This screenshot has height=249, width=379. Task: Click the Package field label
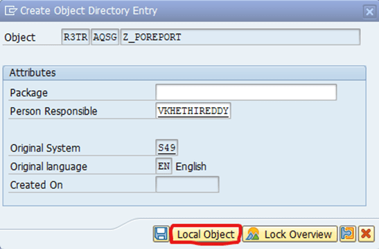pos(29,93)
